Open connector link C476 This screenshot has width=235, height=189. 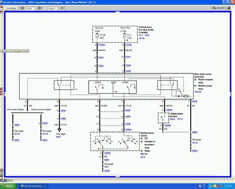click(x=195, y=101)
